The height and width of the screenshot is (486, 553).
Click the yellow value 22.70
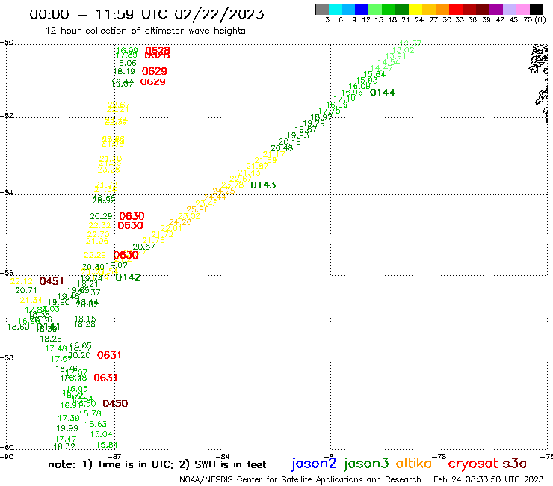pyautogui.click(x=98, y=234)
